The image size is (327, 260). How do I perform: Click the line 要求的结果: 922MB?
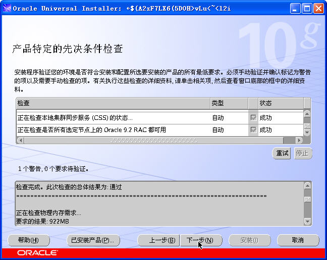[42, 222]
